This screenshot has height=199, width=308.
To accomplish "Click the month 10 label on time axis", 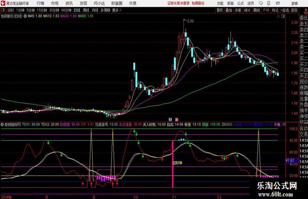I will pyautogui.click(x=136, y=197).
